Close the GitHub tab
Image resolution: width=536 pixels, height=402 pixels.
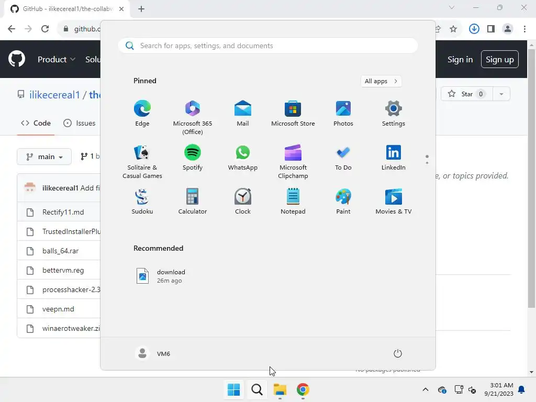point(121,9)
